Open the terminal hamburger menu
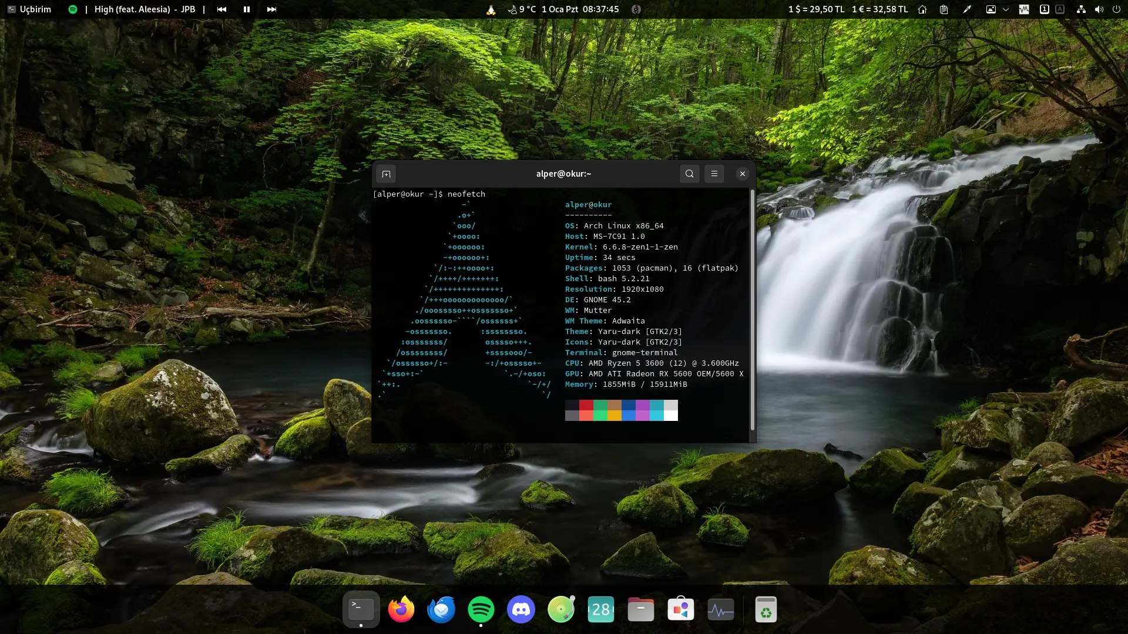The width and height of the screenshot is (1128, 634). 714,174
